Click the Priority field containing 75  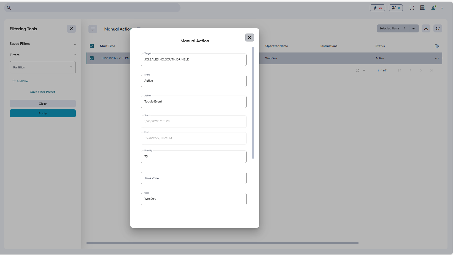tap(193, 157)
